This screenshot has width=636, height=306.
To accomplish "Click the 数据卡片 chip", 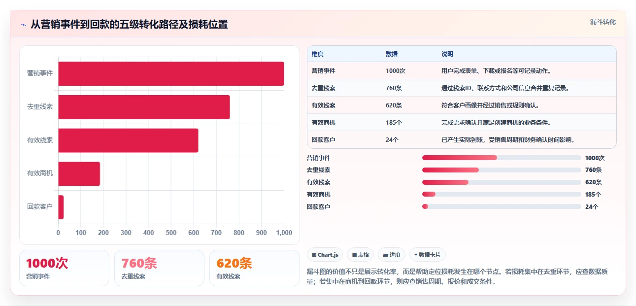I will click(x=428, y=255).
